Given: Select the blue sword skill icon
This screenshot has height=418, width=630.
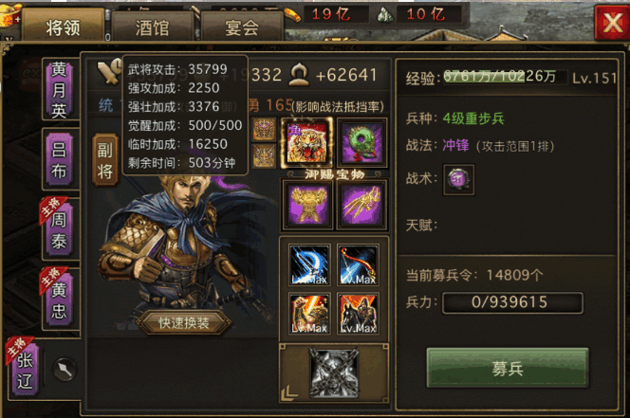Looking at the screenshot, I should (x=309, y=264).
